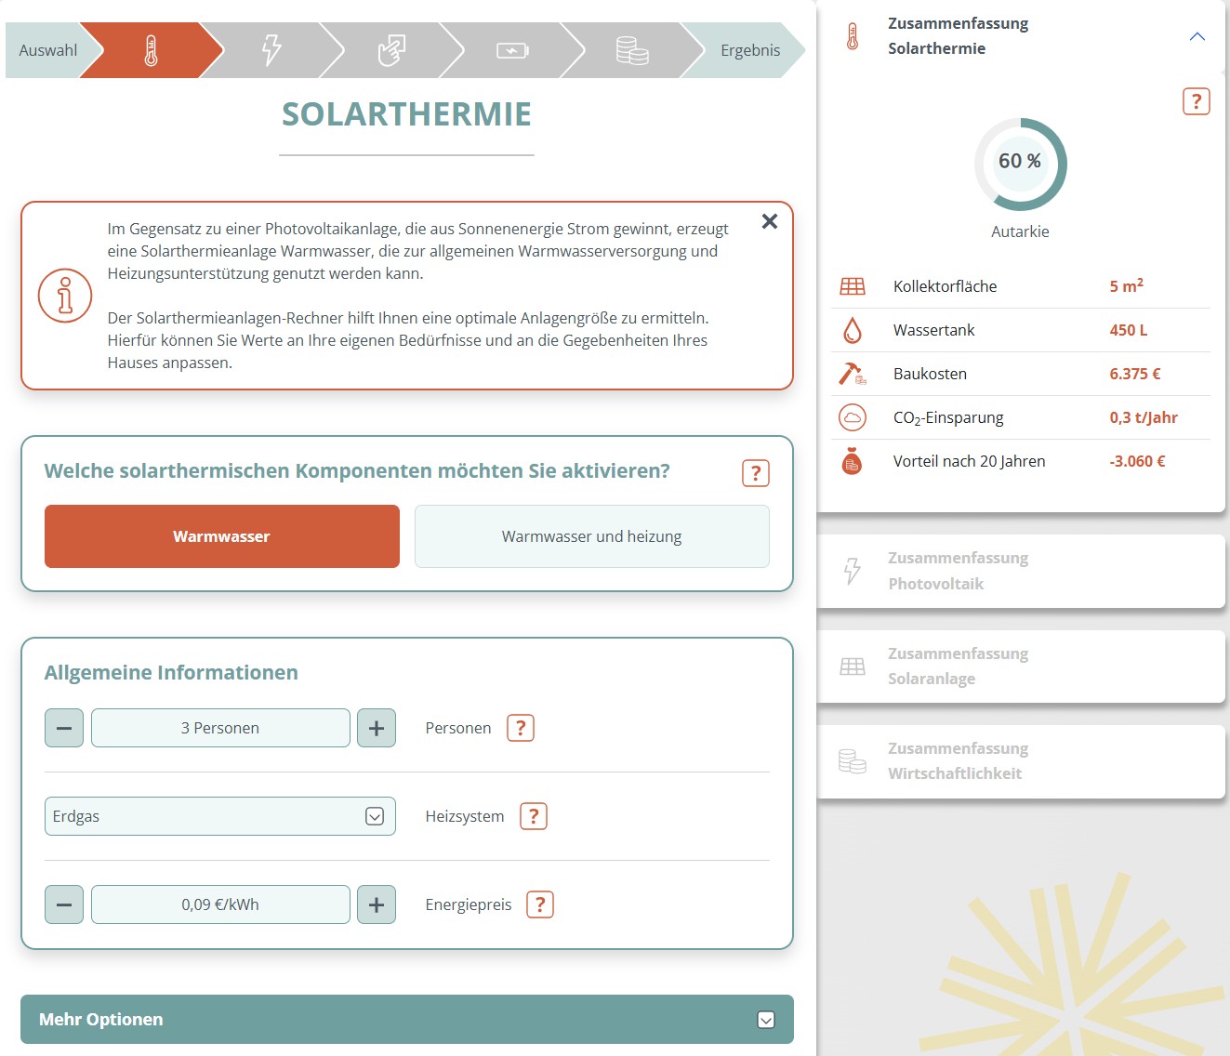Click the 0,09 €/kWh price field
Viewport: 1230px width, 1056px height.
click(220, 904)
